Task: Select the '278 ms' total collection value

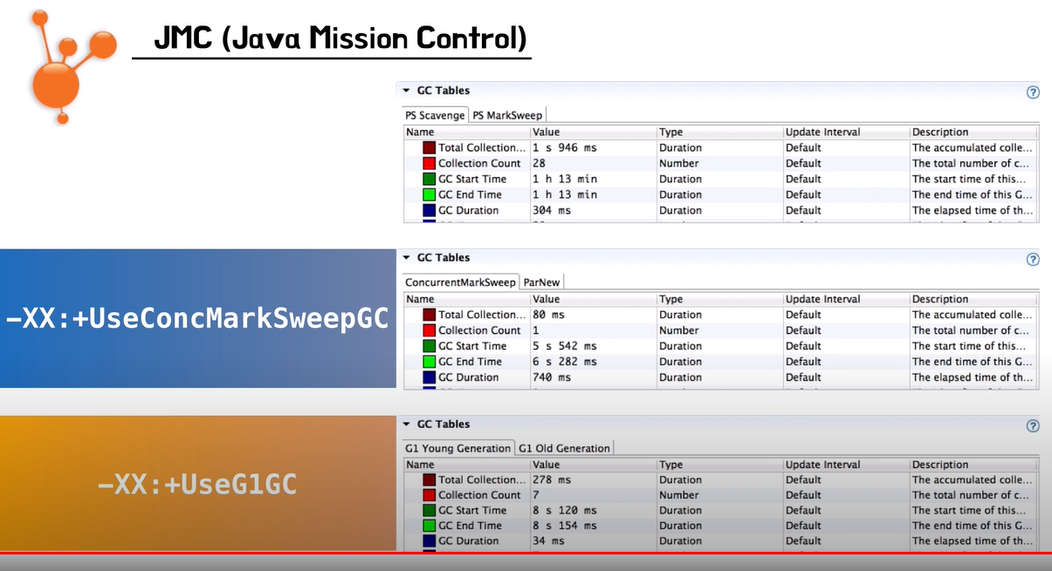Action: tap(552, 479)
